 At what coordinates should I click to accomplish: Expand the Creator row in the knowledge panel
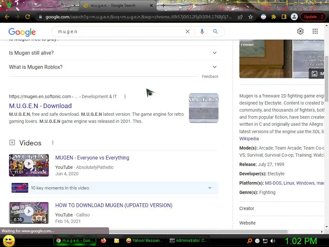282,208
